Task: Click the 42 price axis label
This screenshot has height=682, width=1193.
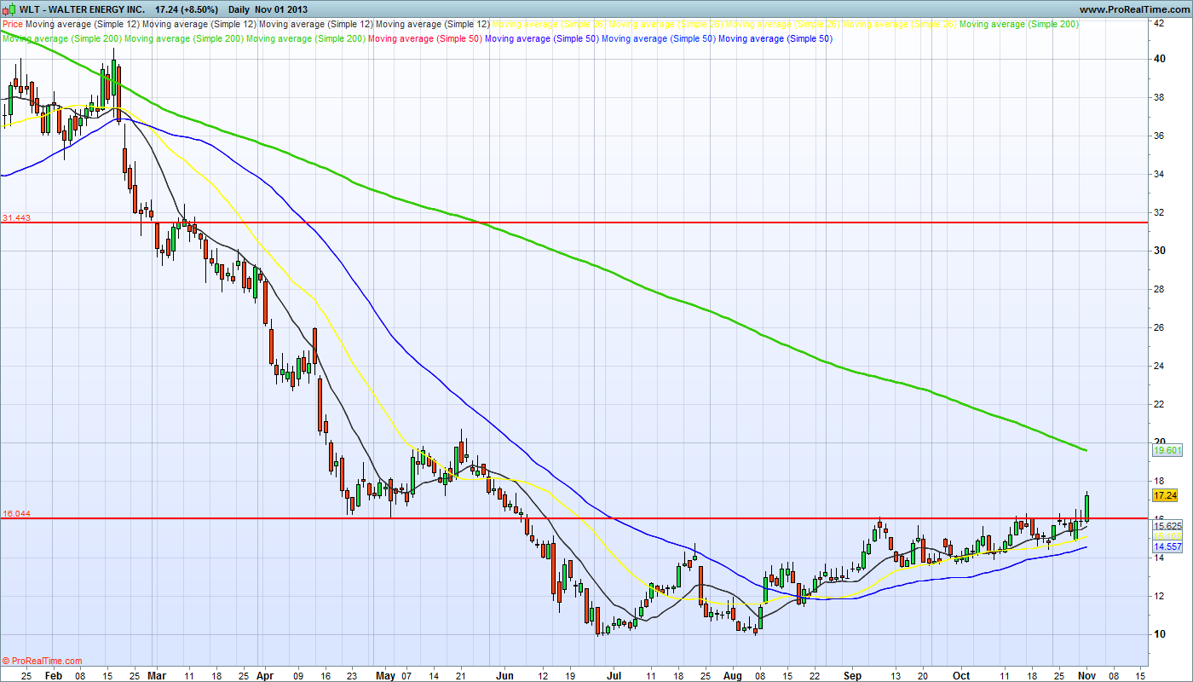Action: (x=1160, y=23)
